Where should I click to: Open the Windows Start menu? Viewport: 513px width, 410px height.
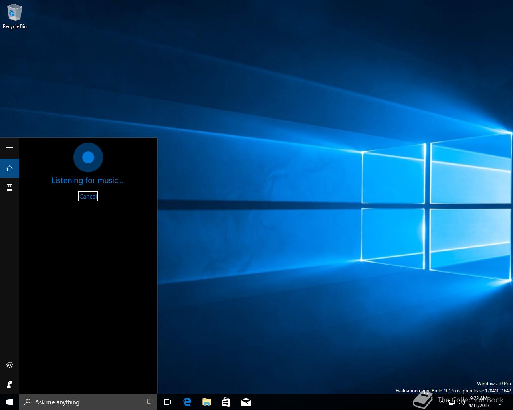click(x=10, y=402)
